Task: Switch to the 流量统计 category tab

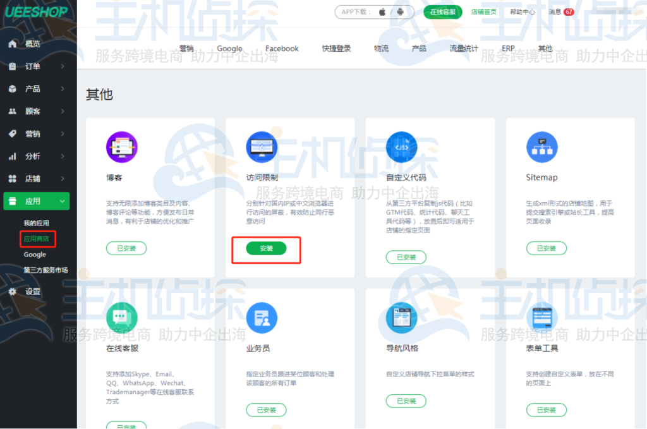Action: tap(464, 49)
